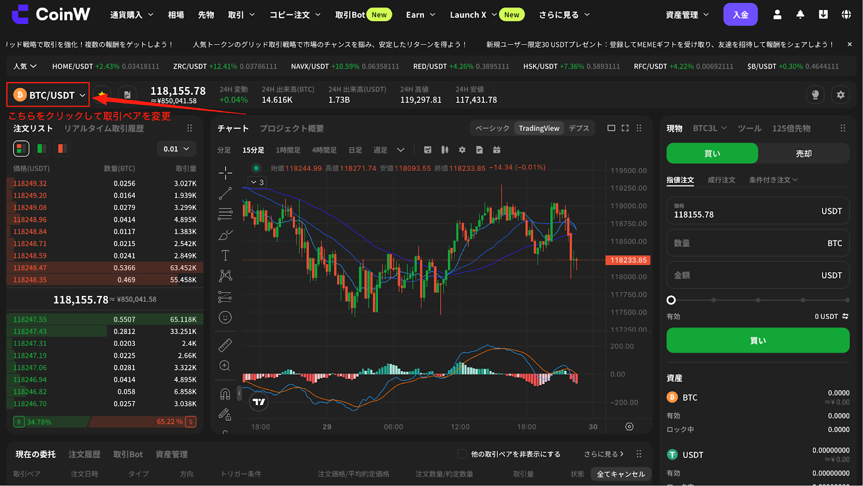This screenshot has width=863, height=486.
Task: Open the emoji icons tool
Action: tap(225, 317)
